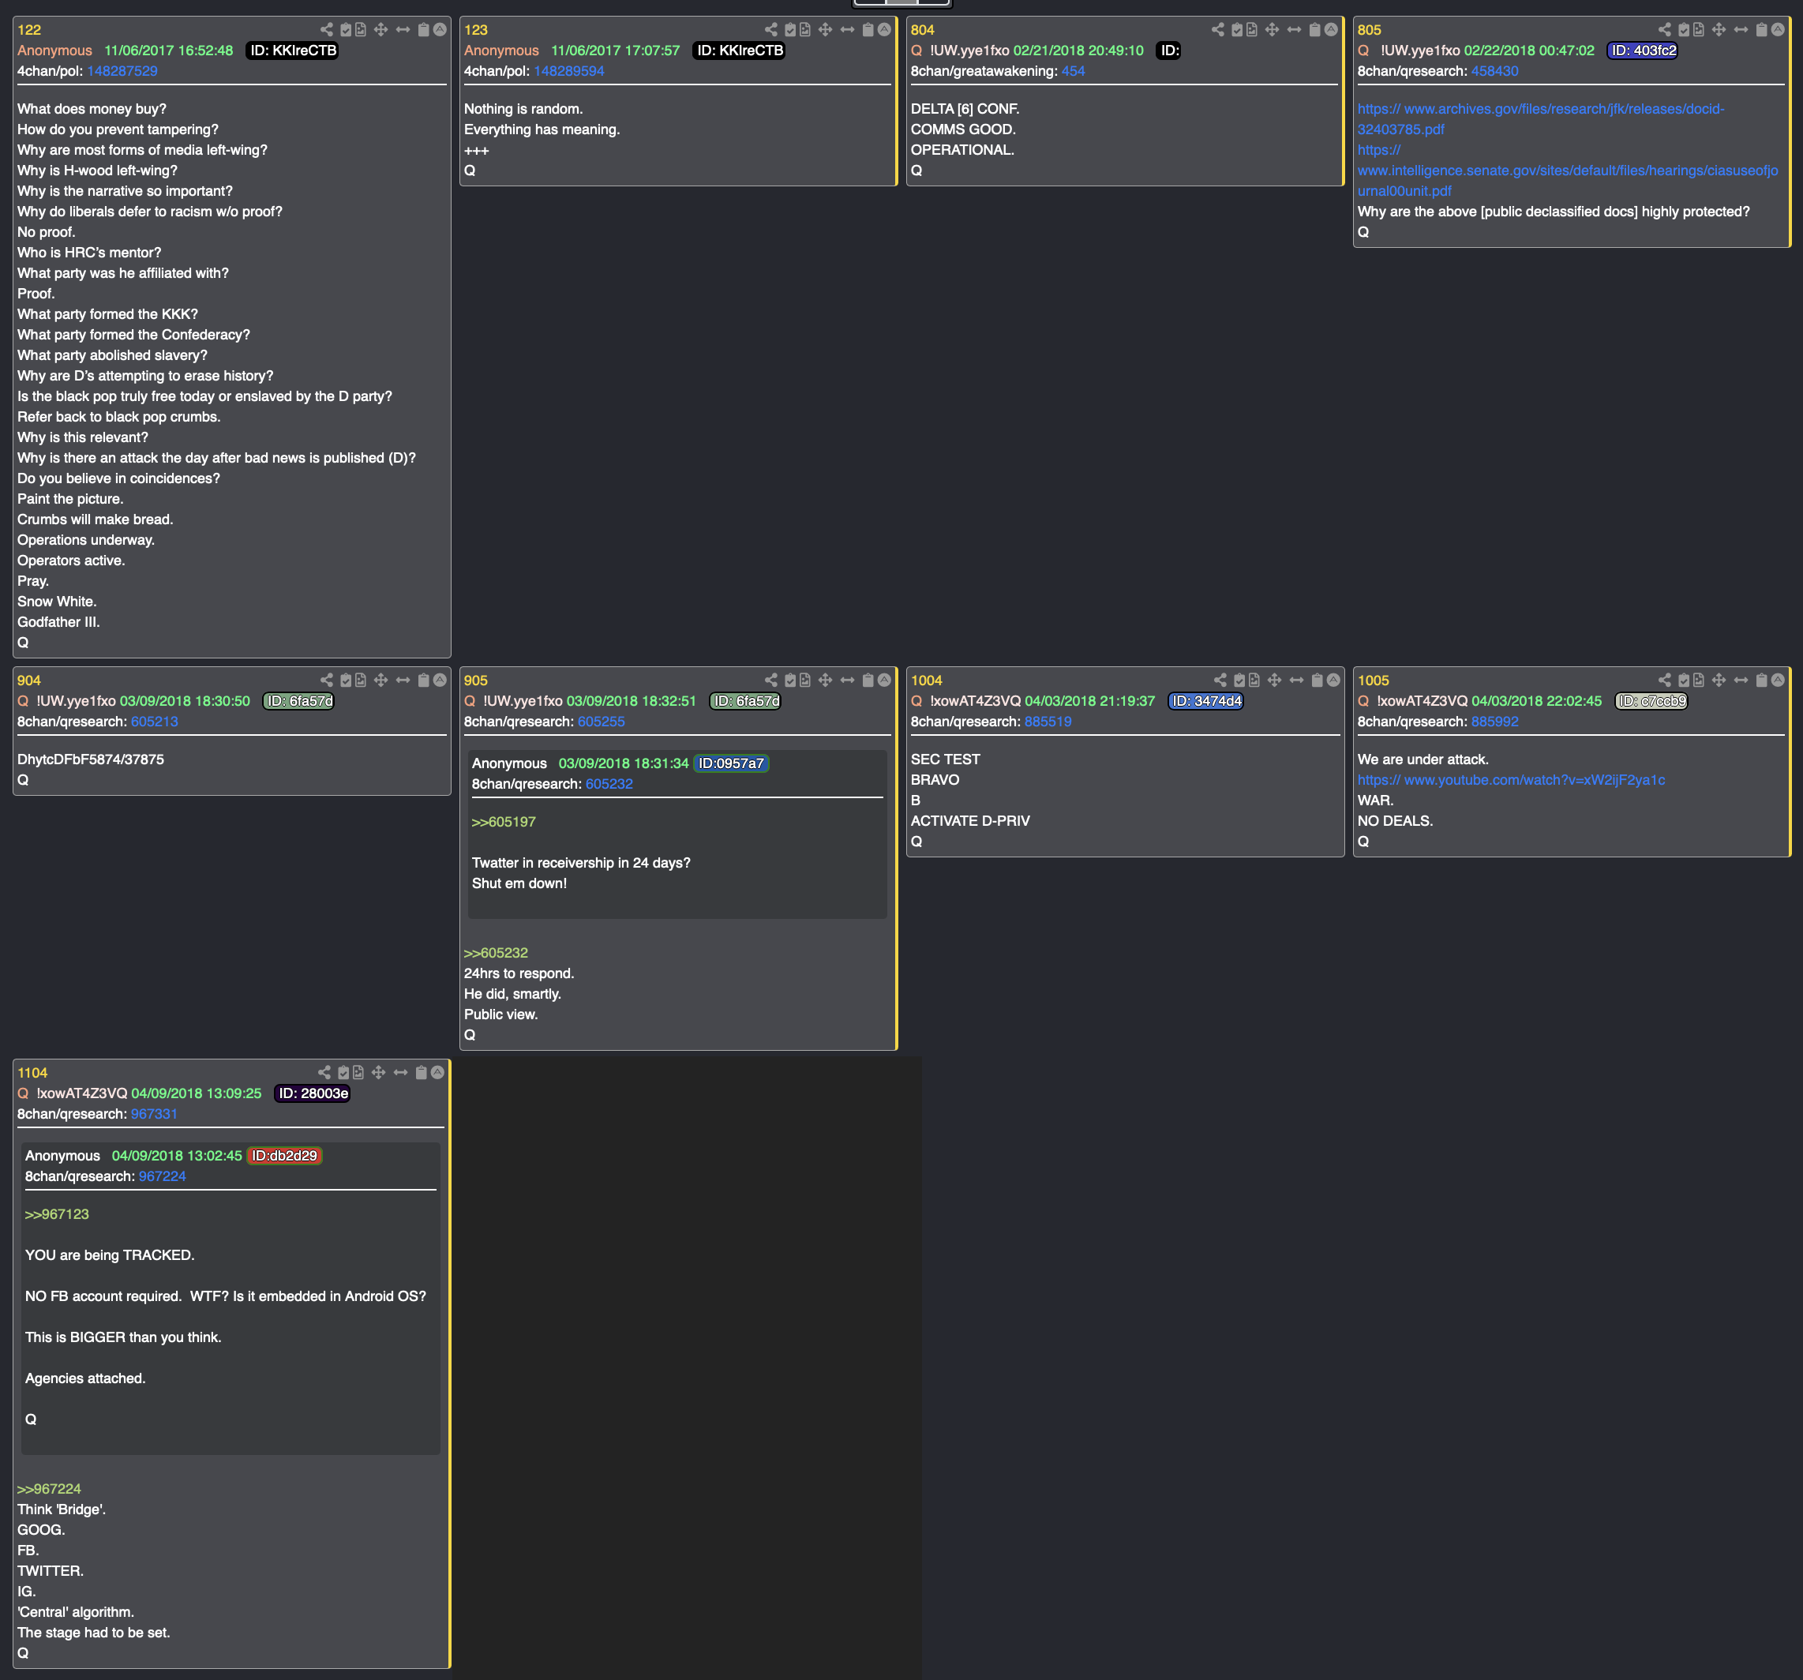Click the share icon on post 122
Viewport: 1803px width, 1680px height.
(x=327, y=30)
